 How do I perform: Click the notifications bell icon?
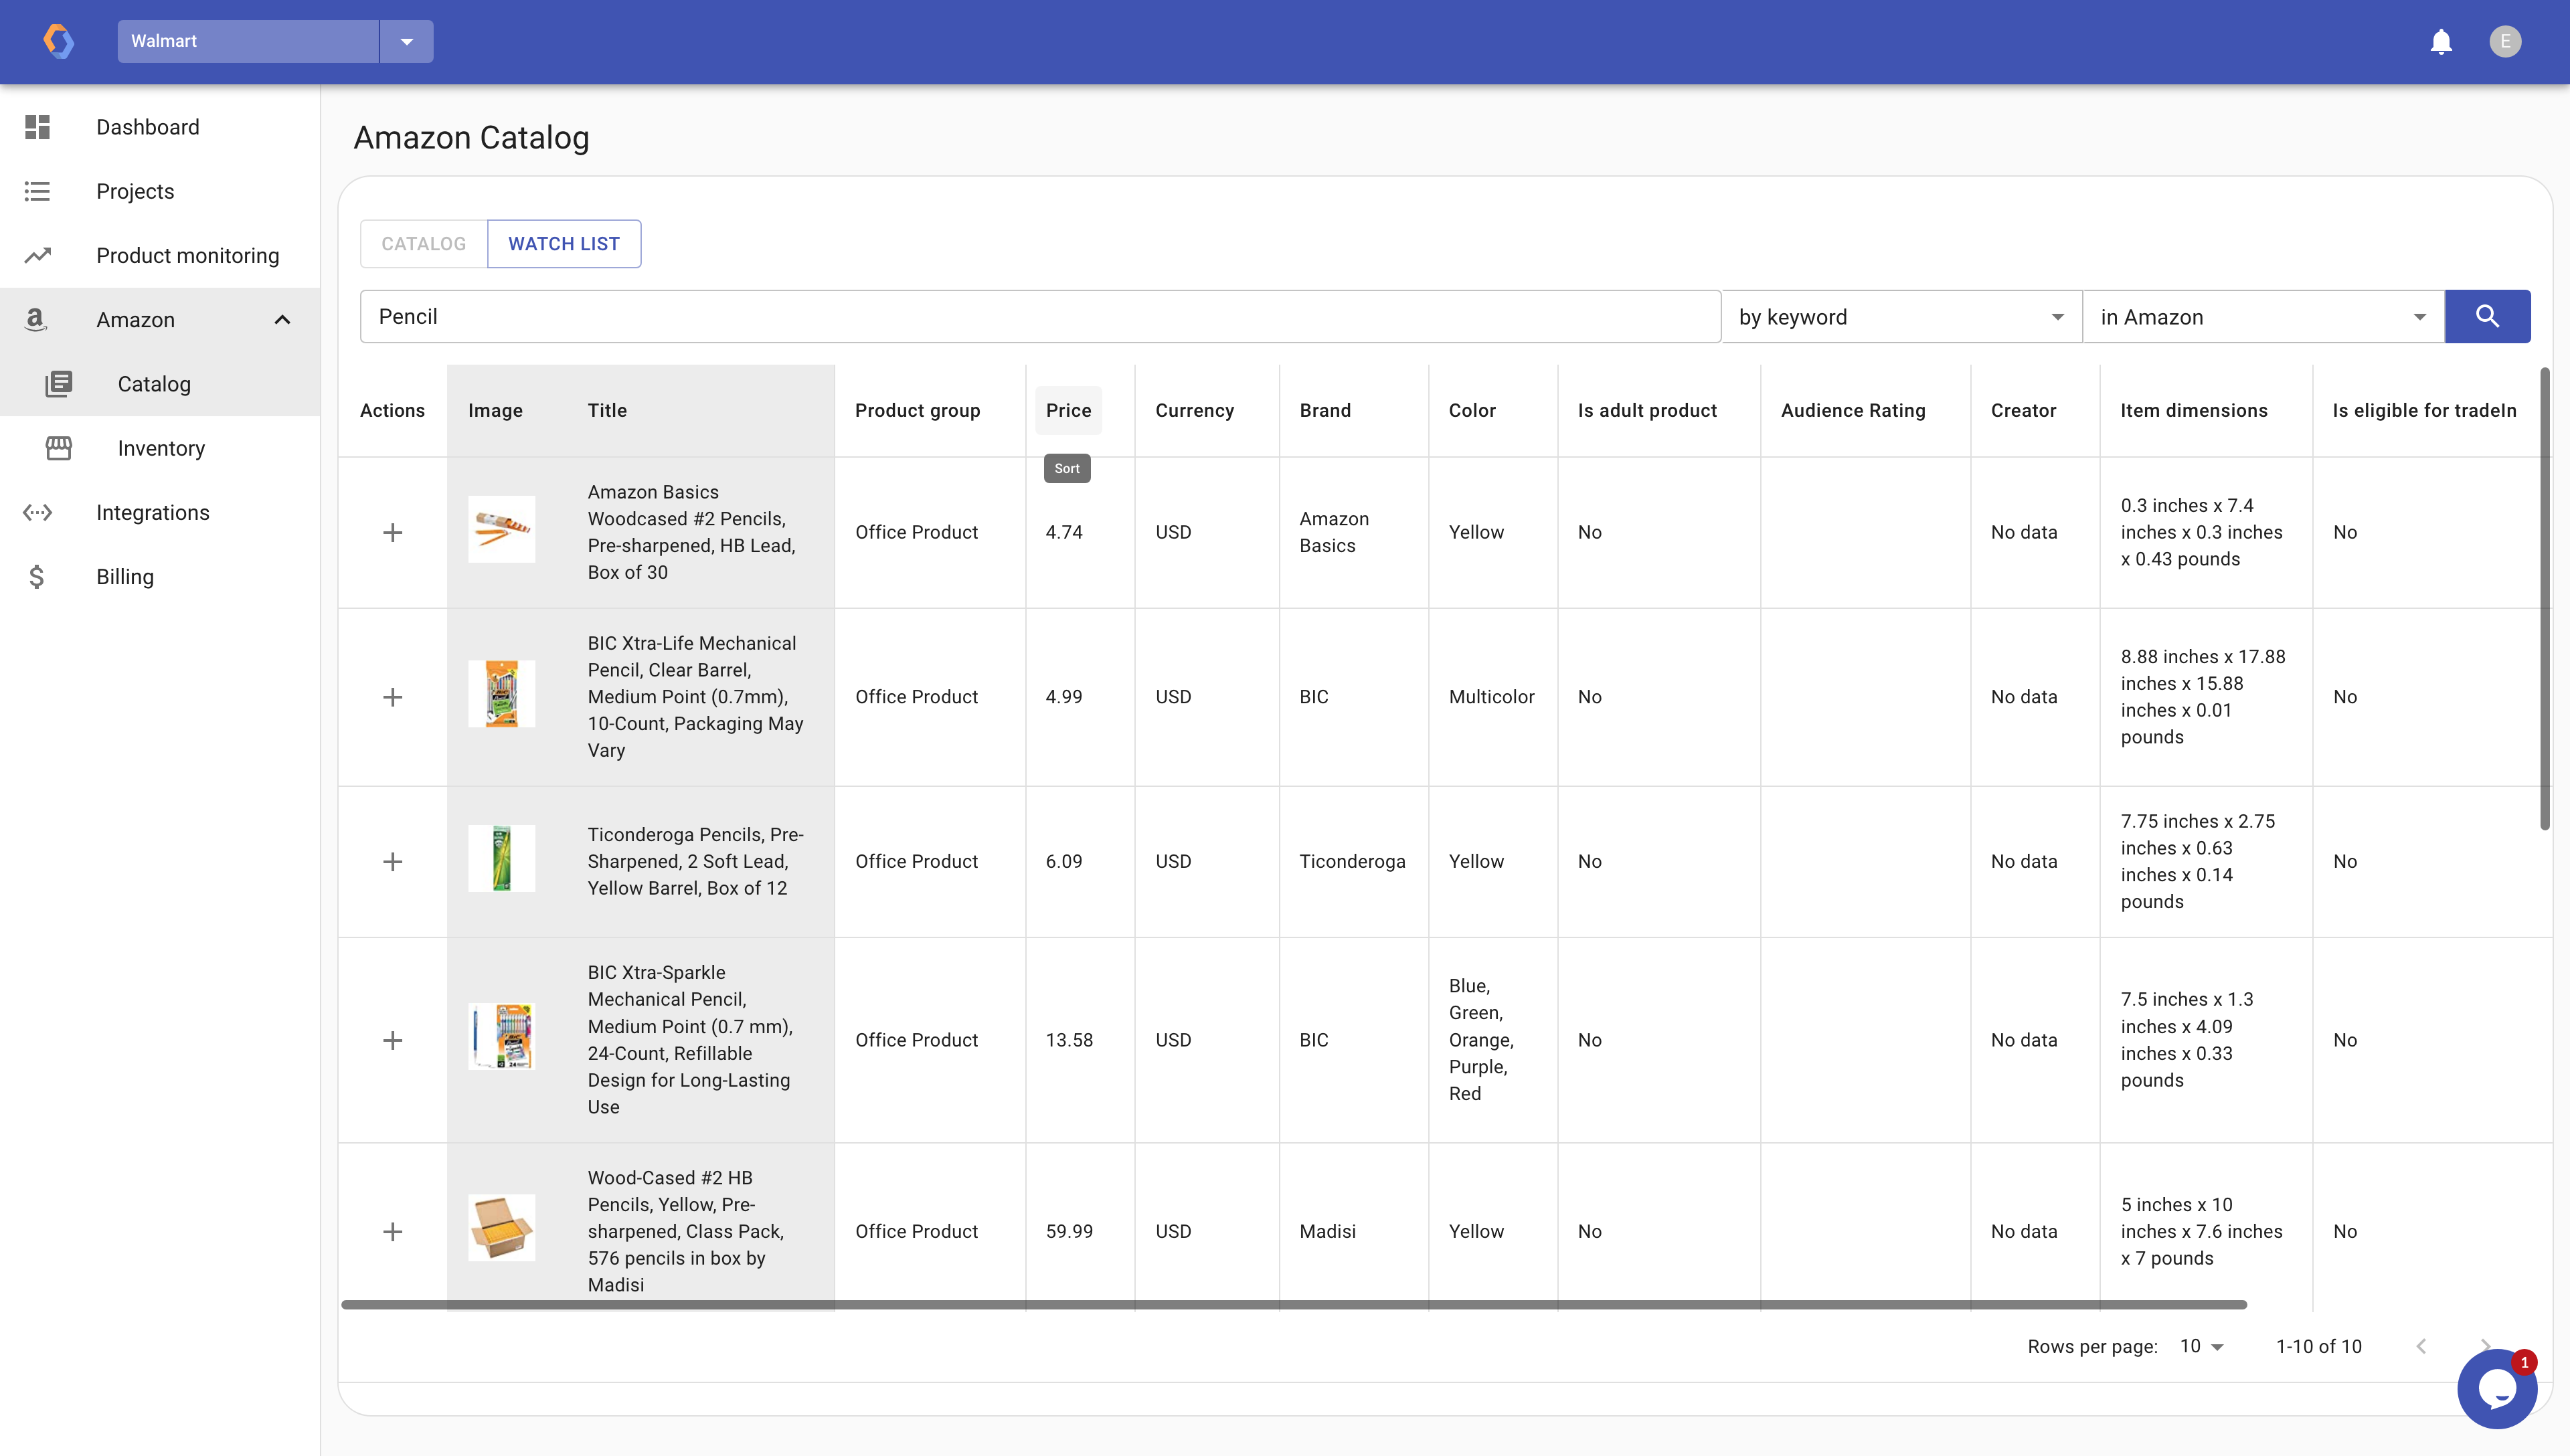(x=2441, y=41)
